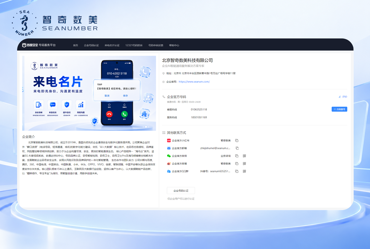Select the 服务热线 number 18501061169
The height and width of the screenshot is (249, 370).
tap(199, 117)
